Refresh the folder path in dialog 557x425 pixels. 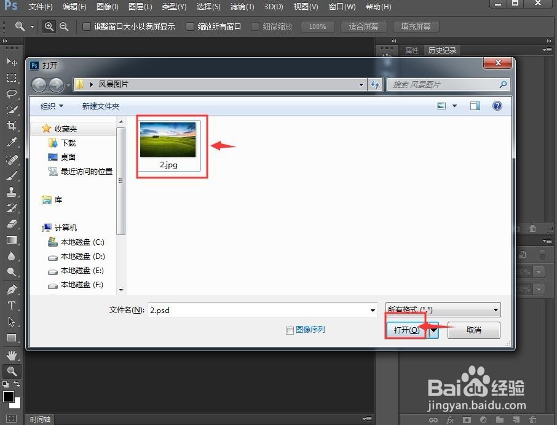(x=375, y=85)
